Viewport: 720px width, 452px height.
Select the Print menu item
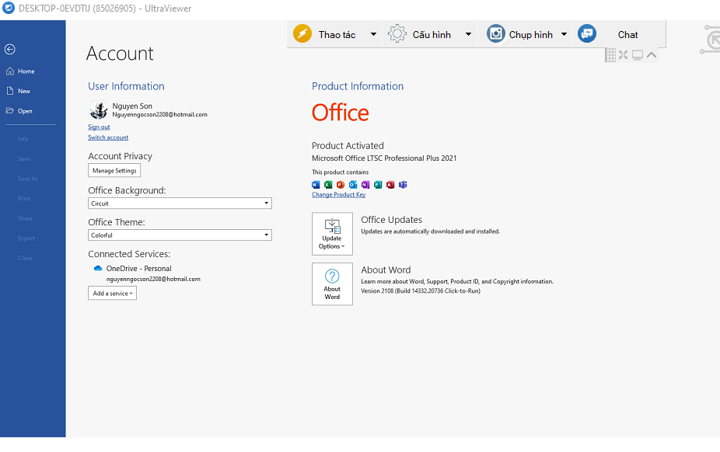24,199
